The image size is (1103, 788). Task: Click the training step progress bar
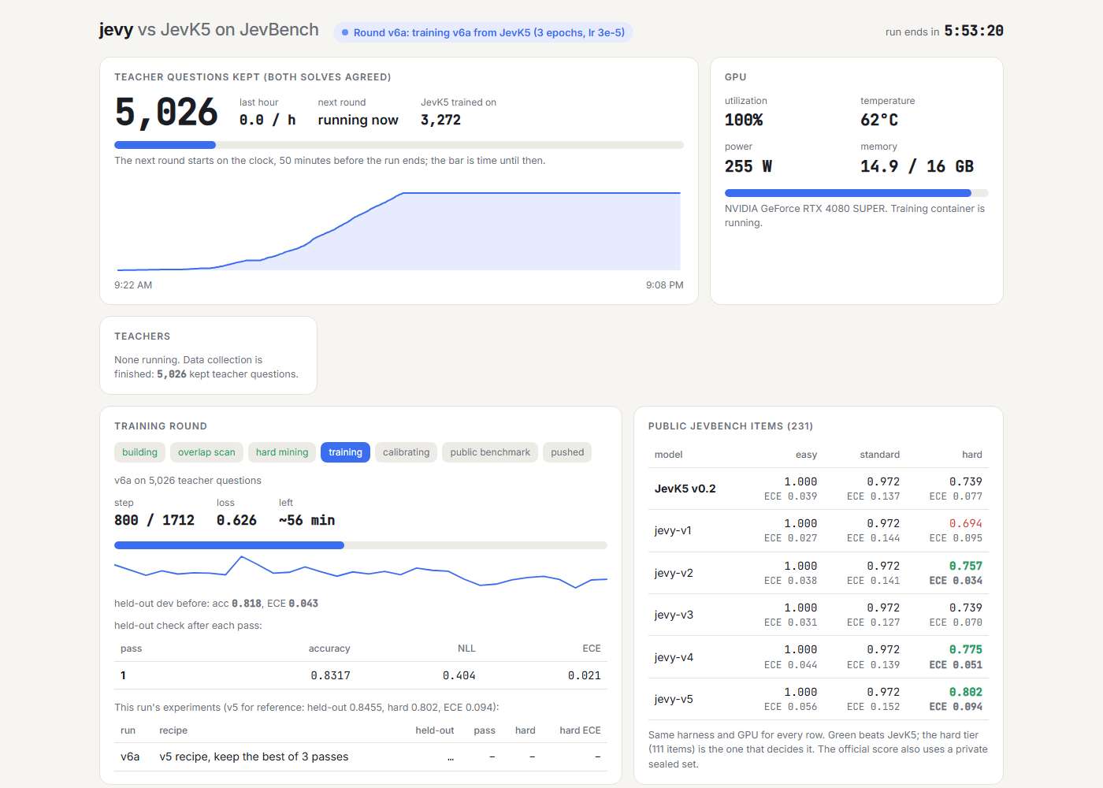pyautogui.click(x=361, y=545)
